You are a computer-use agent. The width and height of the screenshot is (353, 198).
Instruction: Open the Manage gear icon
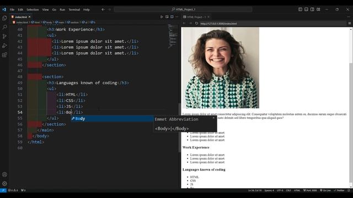click(4, 184)
